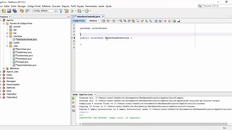232x130 pixels.
Task: Click line 5 gutter annotation
Action: (73, 38)
